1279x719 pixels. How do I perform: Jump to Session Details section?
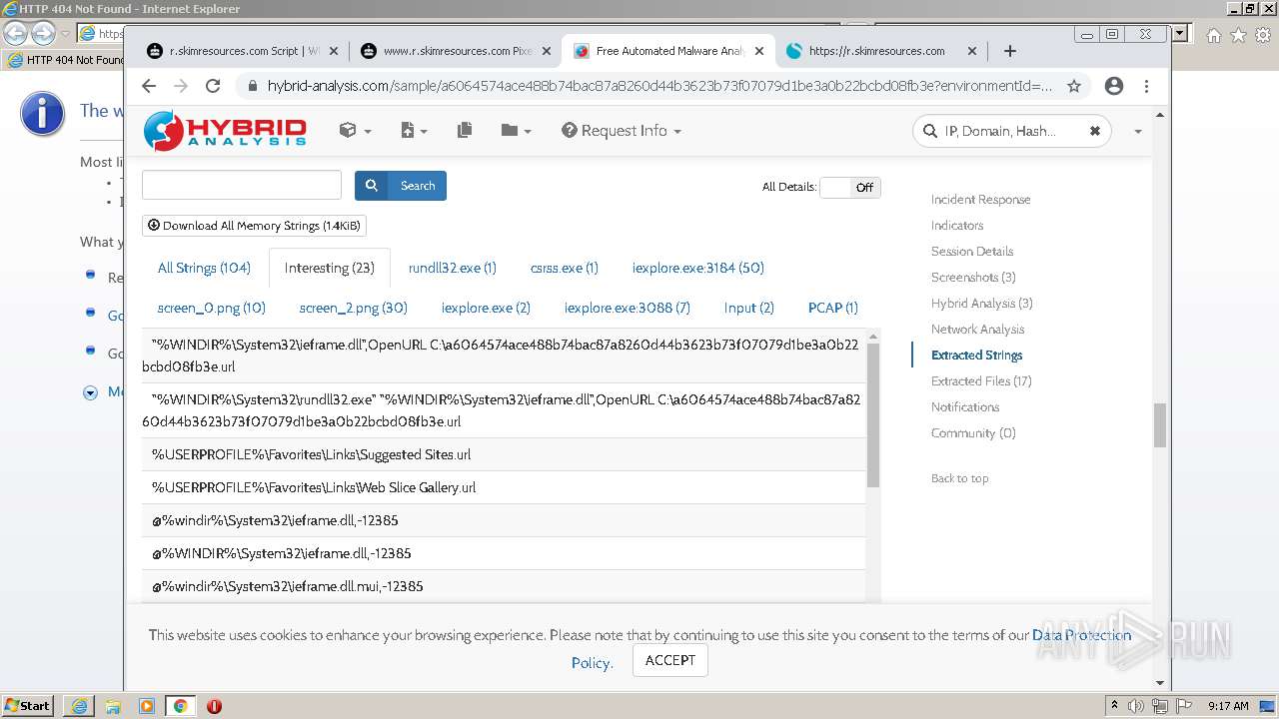[x=972, y=252]
